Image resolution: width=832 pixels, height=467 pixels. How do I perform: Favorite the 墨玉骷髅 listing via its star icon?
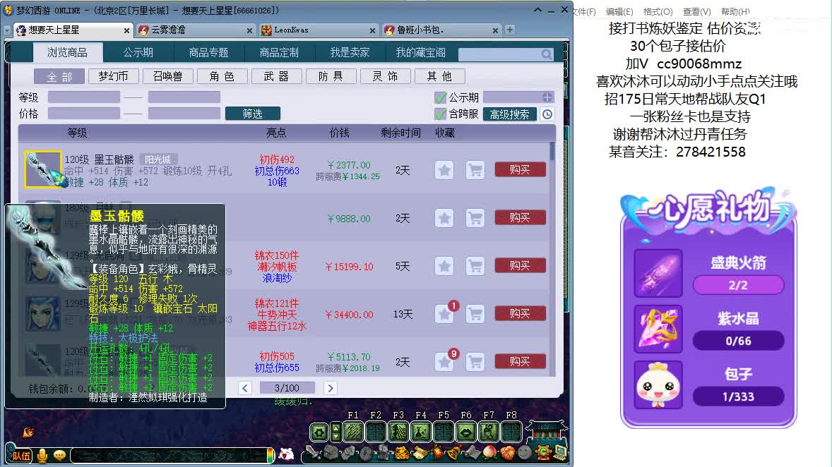point(444,169)
